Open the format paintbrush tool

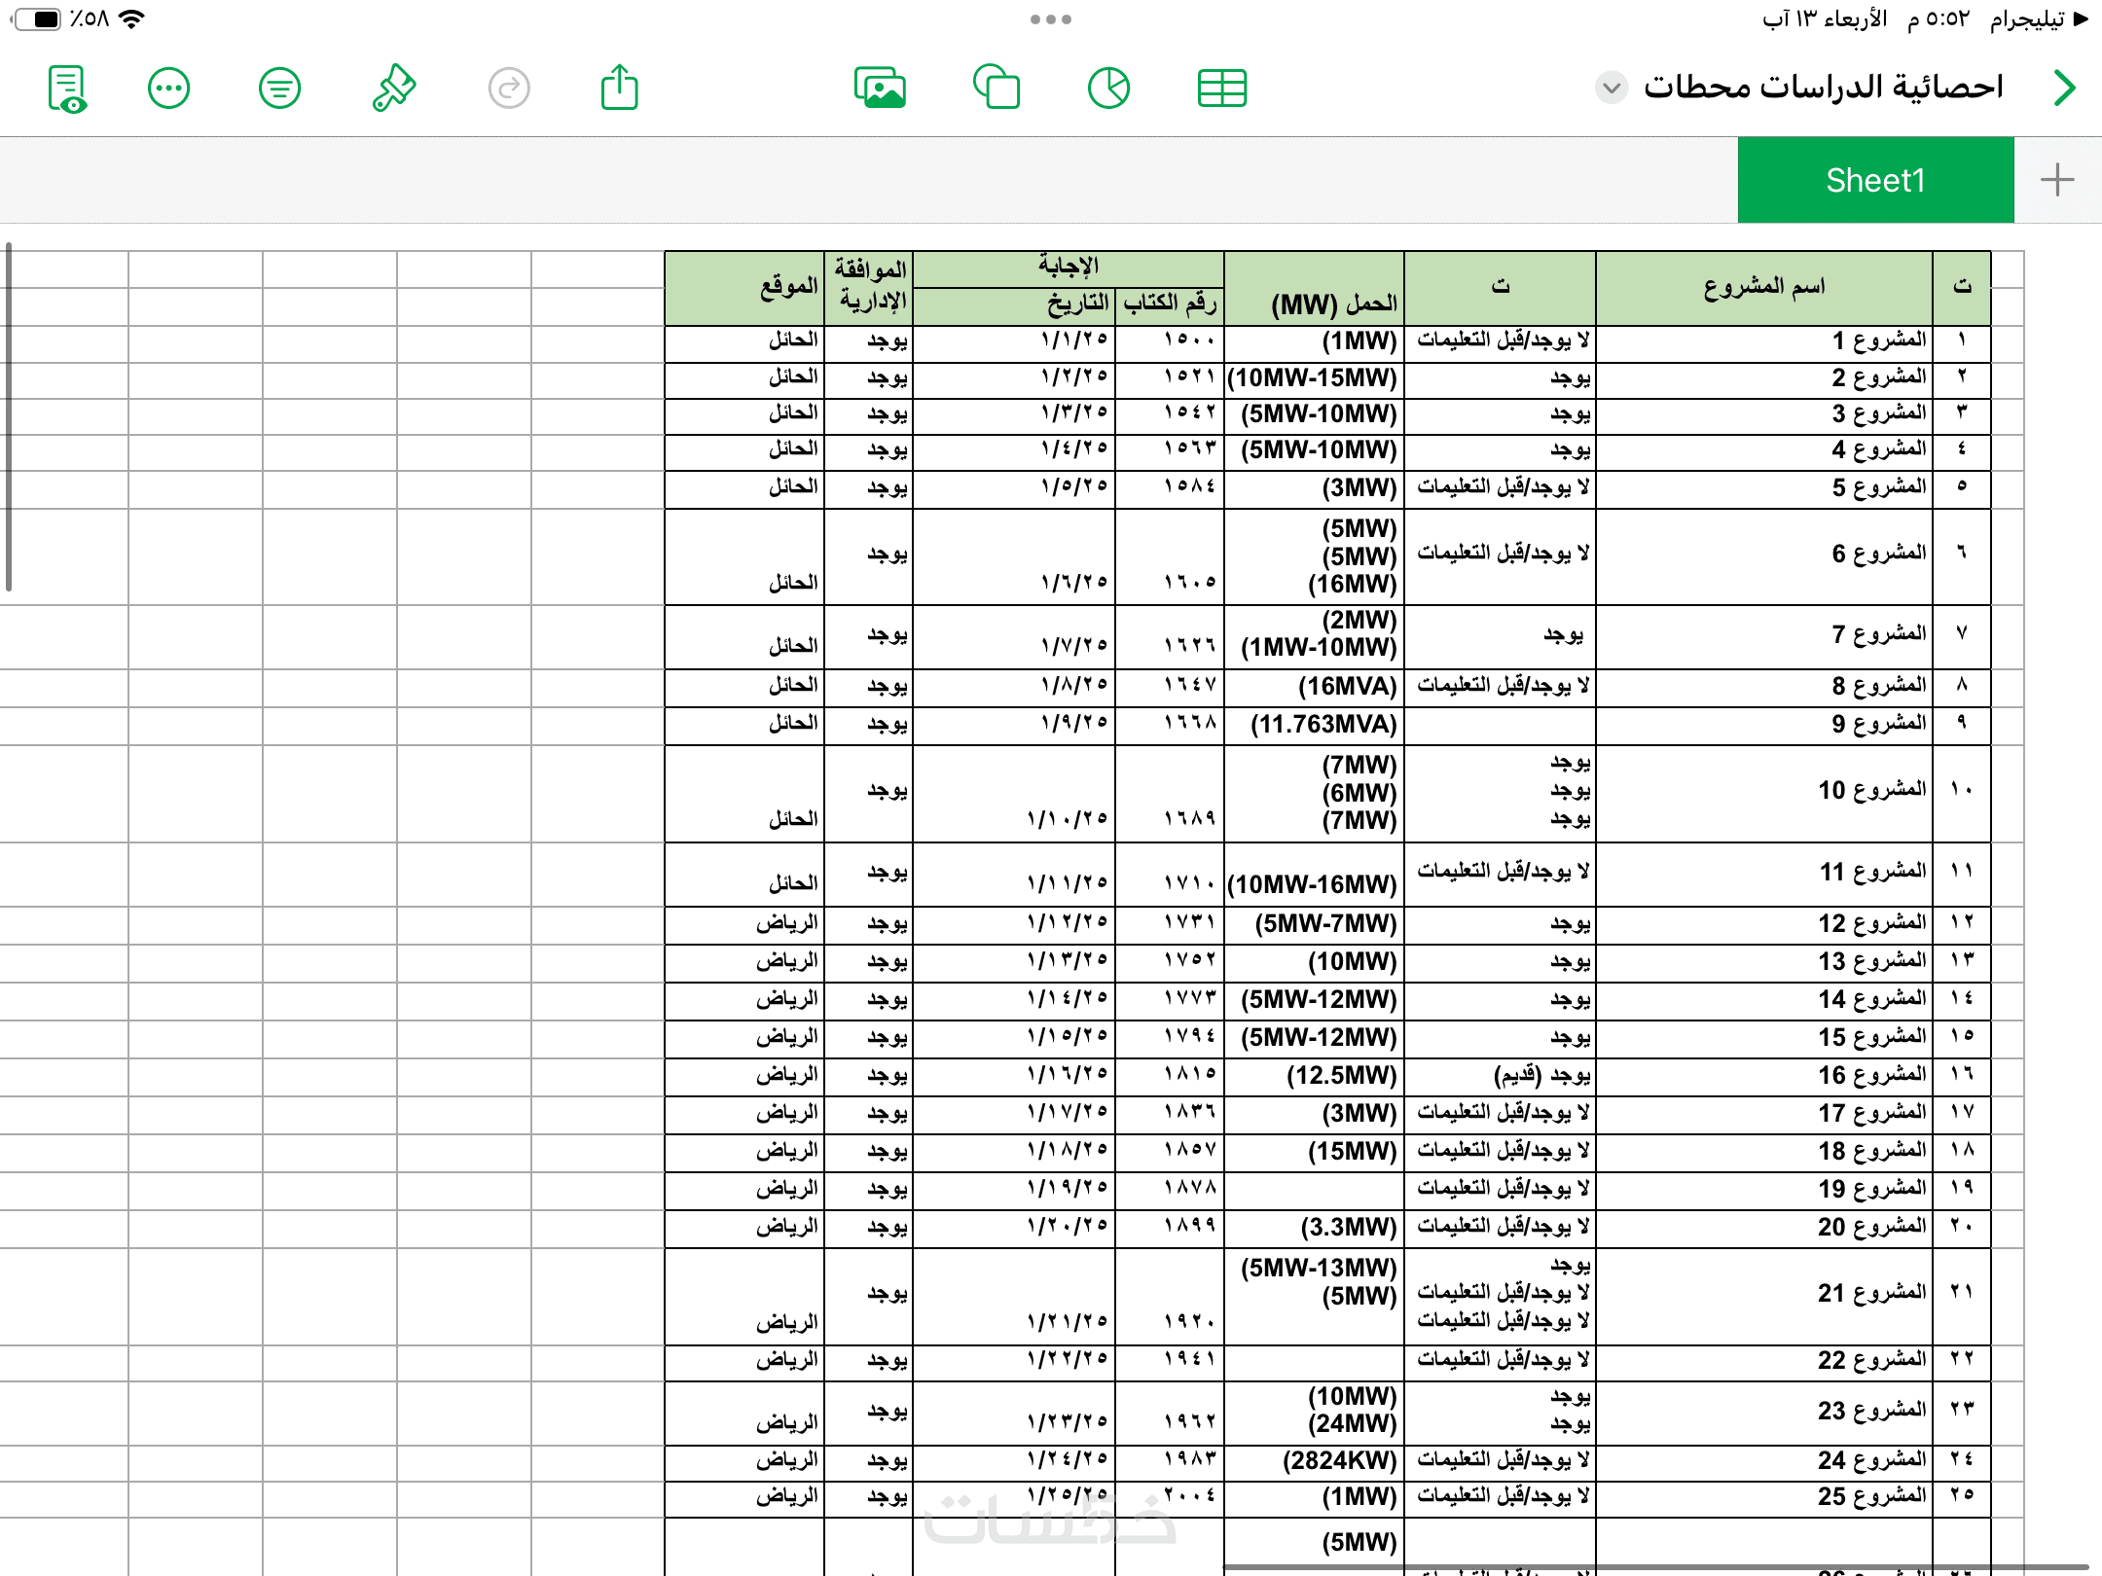394,89
